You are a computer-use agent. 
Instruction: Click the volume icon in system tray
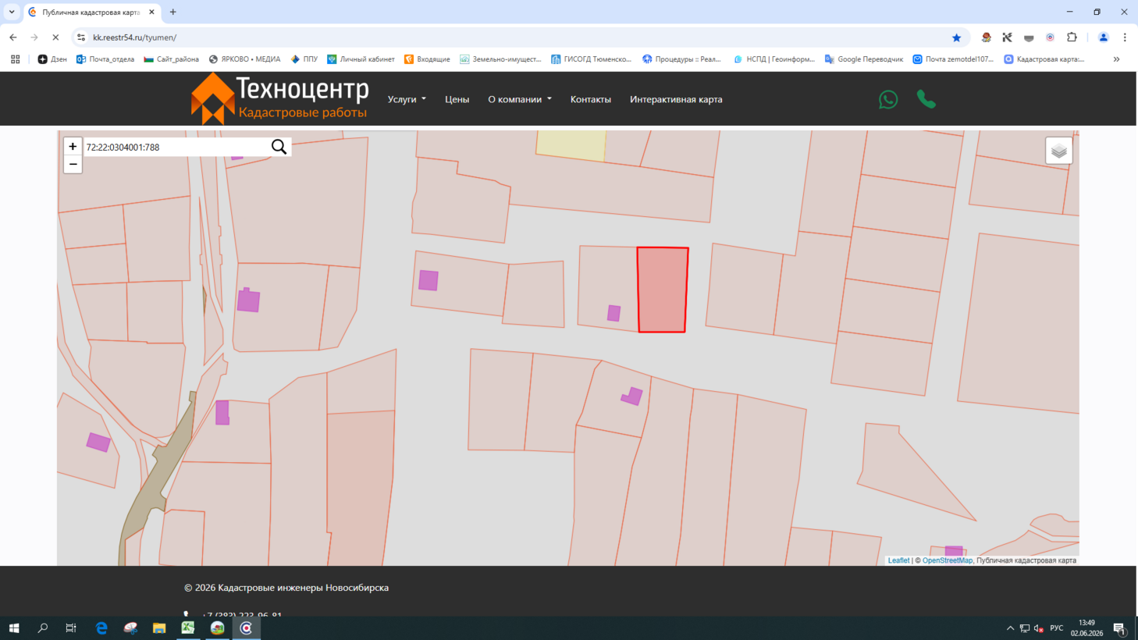click(1039, 628)
